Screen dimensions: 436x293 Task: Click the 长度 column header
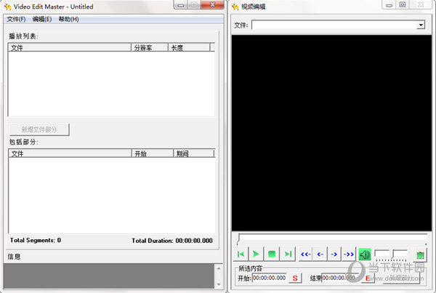pyautogui.click(x=189, y=47)
